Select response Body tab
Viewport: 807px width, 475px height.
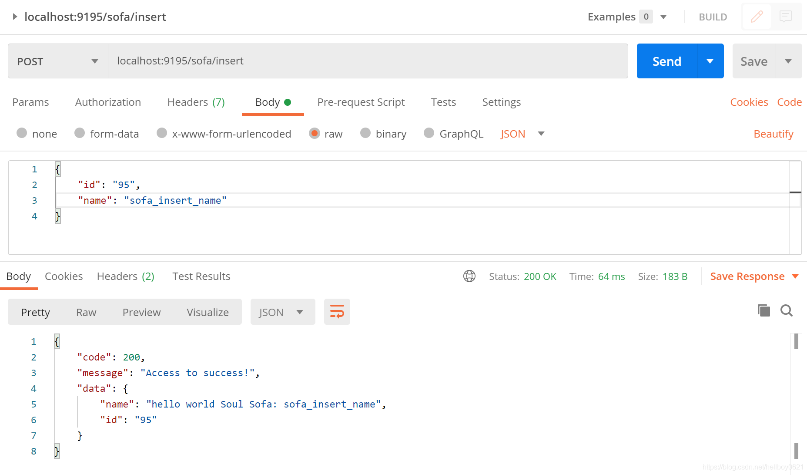tap(19, 276)
